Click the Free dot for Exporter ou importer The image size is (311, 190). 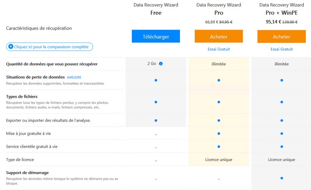point(156,120)
